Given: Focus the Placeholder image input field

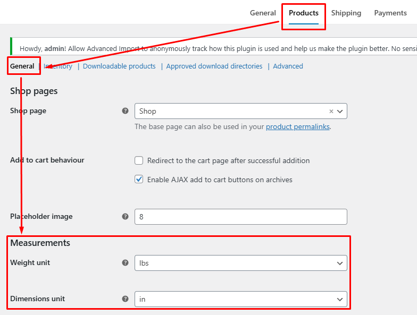Looking at the screenshot, I should pyautogui.click(x=240, y=217).
